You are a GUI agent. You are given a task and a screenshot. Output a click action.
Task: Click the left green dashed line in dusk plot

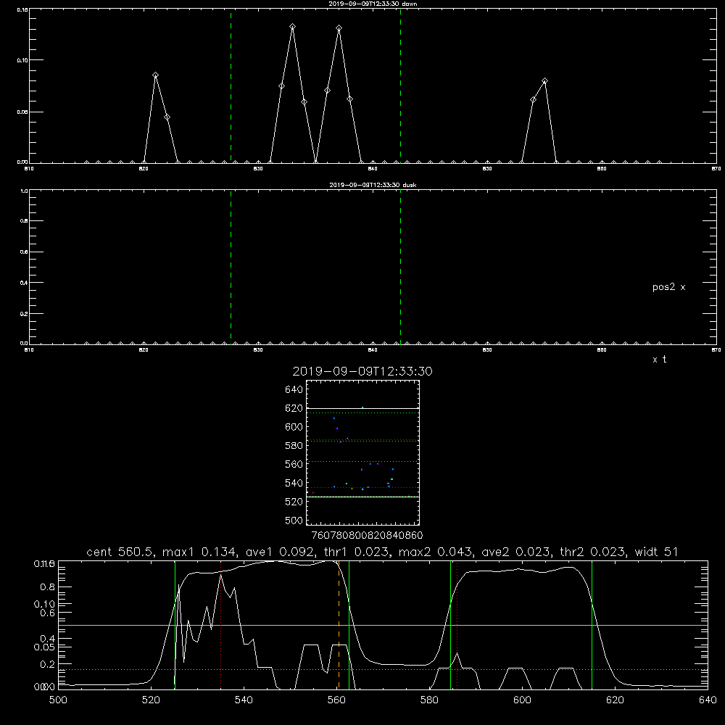231,267
